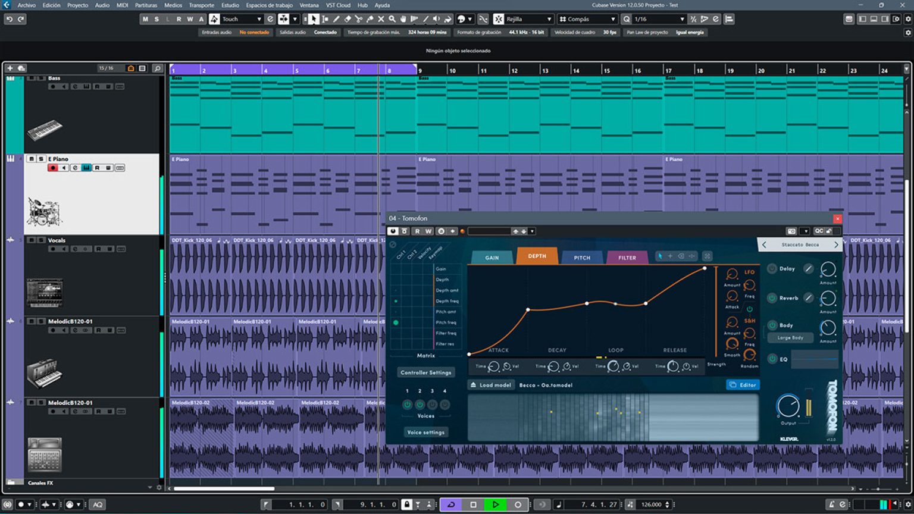Open Tomofon preset name dropdown arrow
Screen dimensions: 914x514
[x=532, y=231]
